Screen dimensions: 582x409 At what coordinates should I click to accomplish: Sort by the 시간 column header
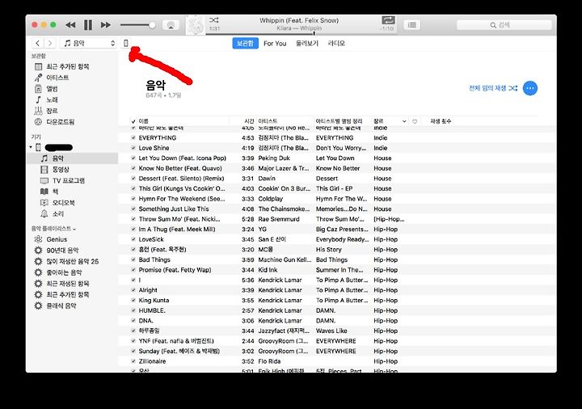tap(249, 121)
